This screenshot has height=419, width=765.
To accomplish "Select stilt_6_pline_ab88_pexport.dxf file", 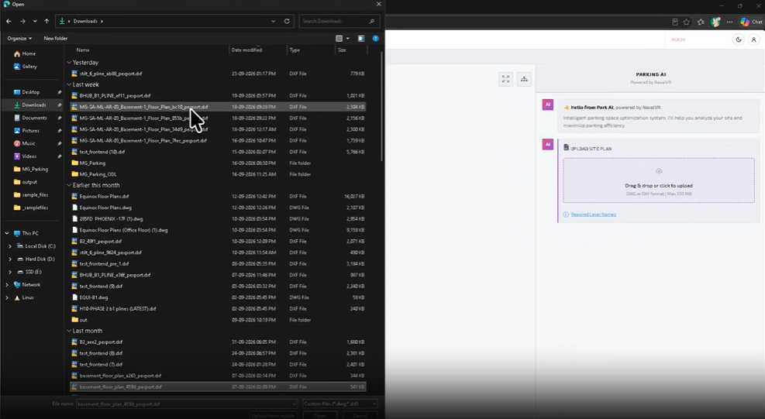I will [218, 74].
